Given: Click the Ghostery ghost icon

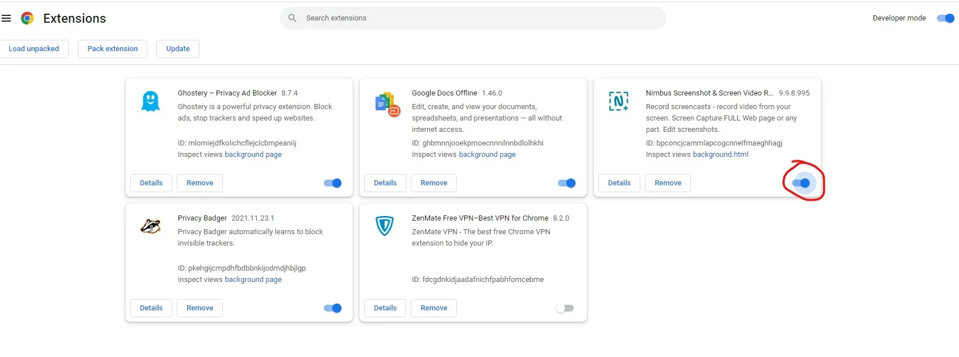Looking at the screenshot, I should (151, 101).
